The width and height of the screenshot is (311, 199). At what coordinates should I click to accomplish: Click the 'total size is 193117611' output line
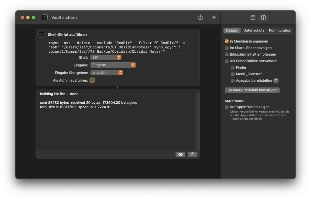[x=75, y=107]
